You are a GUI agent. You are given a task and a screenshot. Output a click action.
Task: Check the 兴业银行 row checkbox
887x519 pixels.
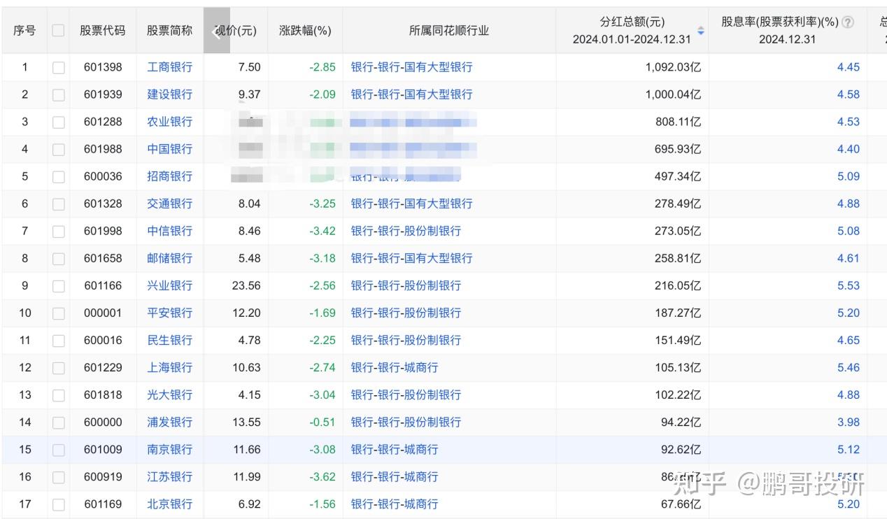click(58, 285)
